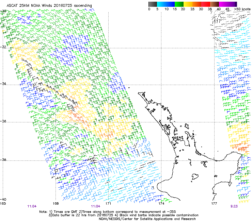Click the '177' longitude axis label
Image resolution: width=252 pixels, height=221 pixels.
pyautogui.click(x=214, y=204)
